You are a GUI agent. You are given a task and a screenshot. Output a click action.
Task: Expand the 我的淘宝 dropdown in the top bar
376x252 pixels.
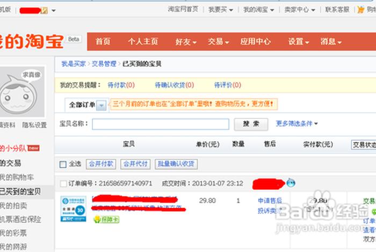(258, 10)
